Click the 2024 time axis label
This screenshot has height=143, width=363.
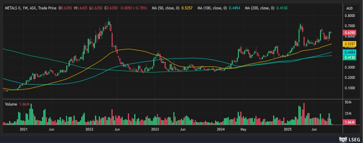221,129
